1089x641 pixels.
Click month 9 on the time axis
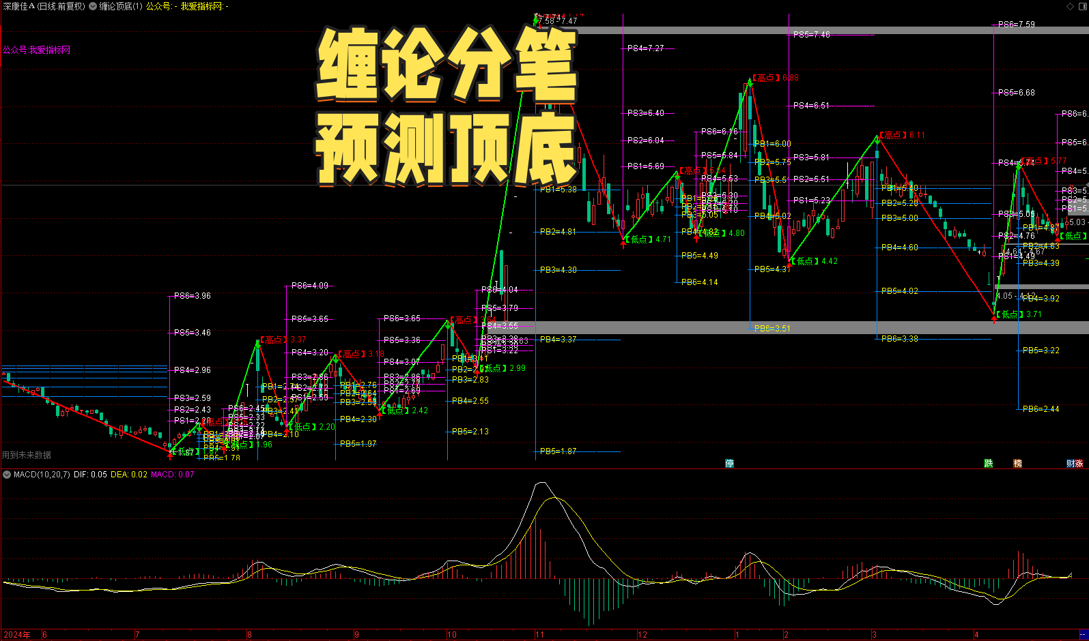point(356,635)
